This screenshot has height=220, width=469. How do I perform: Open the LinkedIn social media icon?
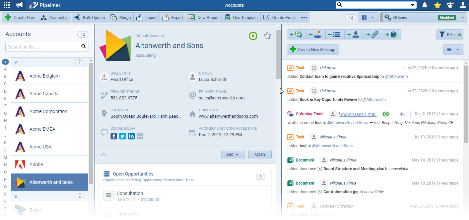click(x=131, y=136)
